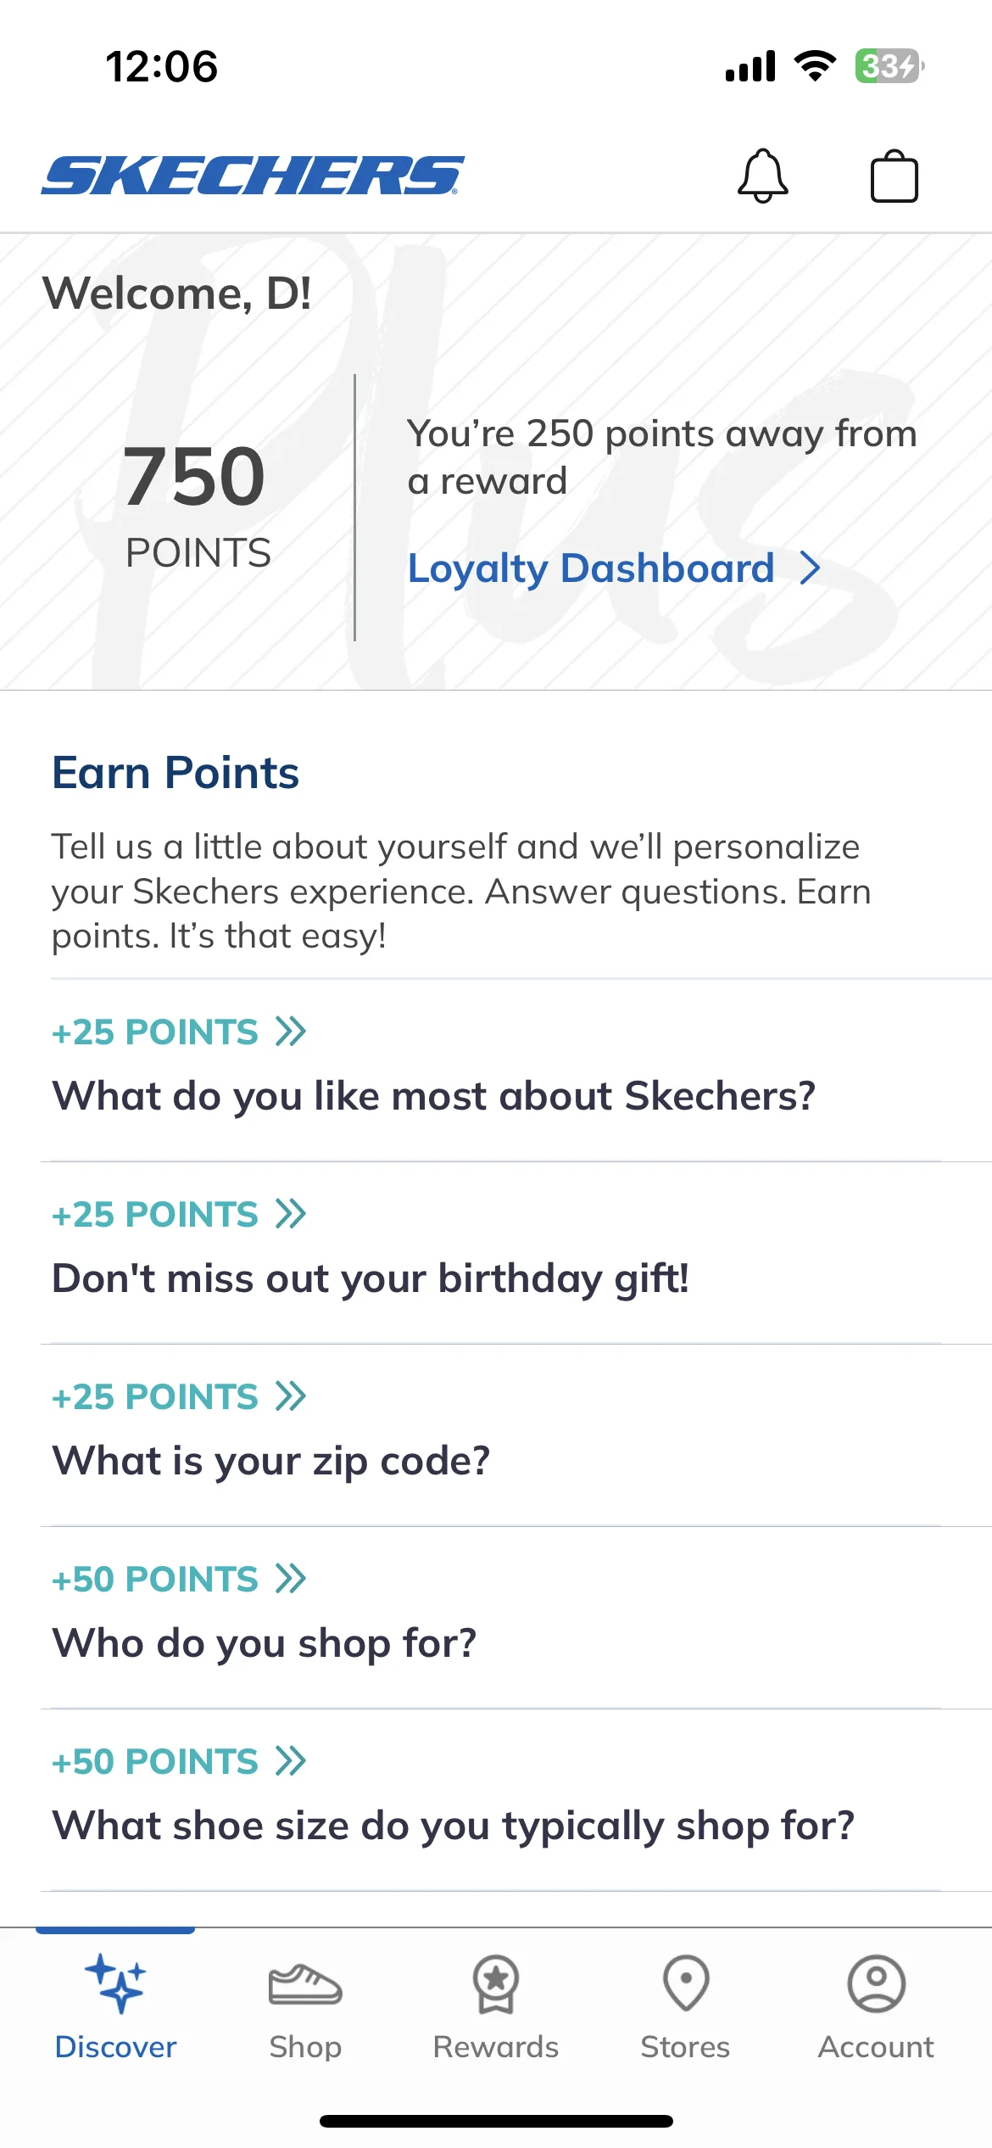
Task: Open the Loyalty Dashboard link
Action: [591, 568]
